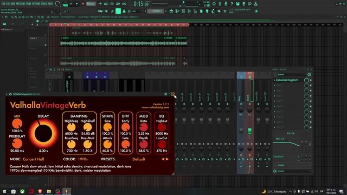
Task: Click the plus button beside Pattern 1
Action: (166, 11)
